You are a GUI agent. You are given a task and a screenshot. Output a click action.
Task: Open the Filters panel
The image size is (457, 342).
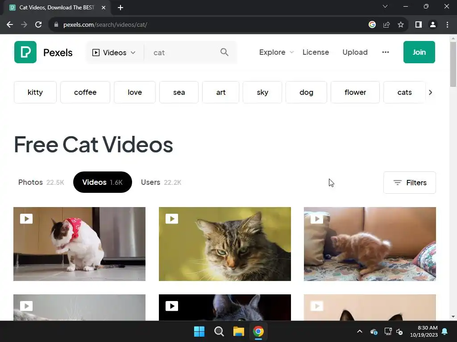[410, 182]
